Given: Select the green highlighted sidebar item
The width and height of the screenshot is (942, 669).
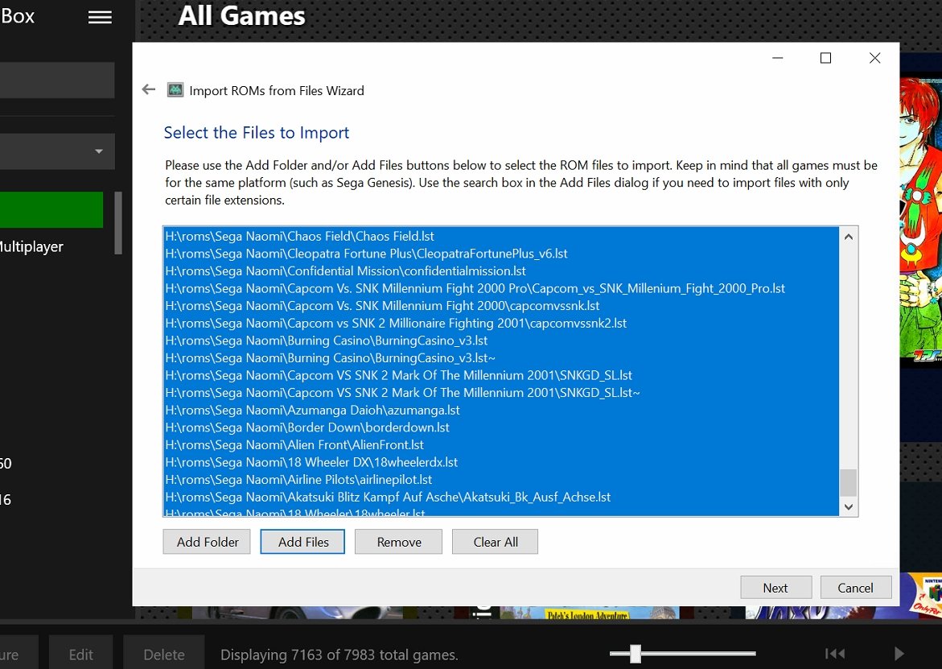Looking at the screenshot, I should point(51,210).
